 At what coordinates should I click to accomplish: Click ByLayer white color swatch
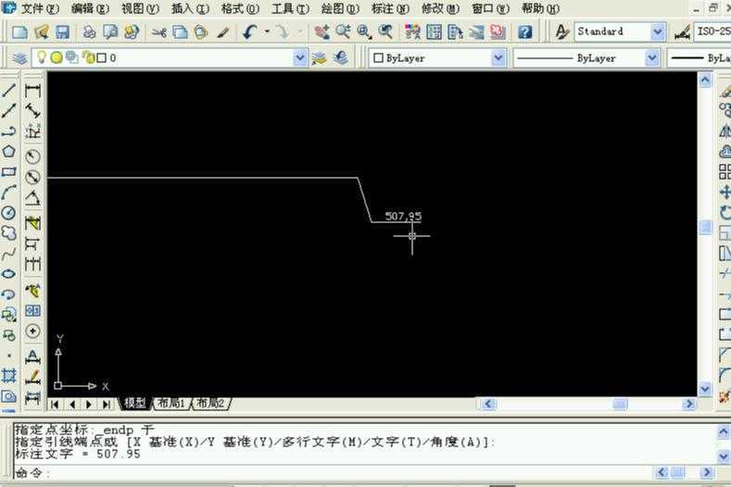coord(378,57)
